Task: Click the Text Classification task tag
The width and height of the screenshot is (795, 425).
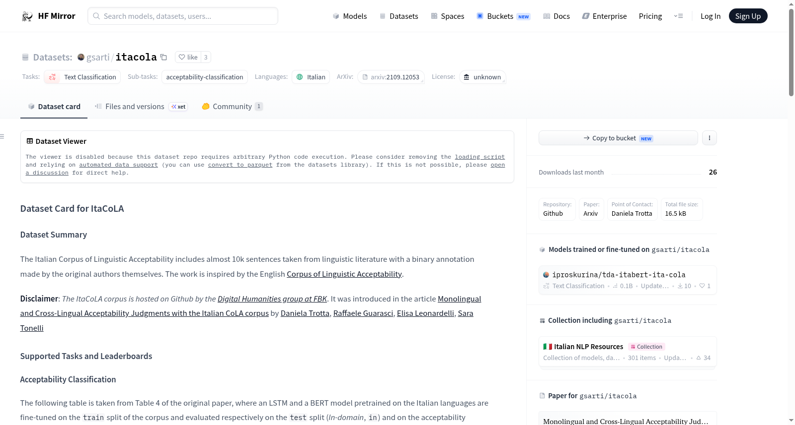Action: click(x=82, y=77)
